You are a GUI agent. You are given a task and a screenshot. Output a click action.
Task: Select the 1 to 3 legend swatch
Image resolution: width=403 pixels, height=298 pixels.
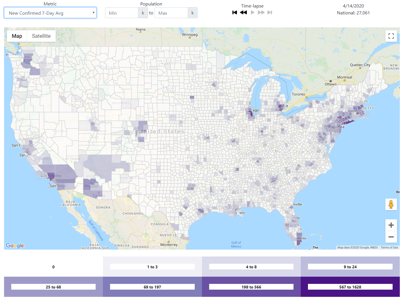tap(152, 267)
